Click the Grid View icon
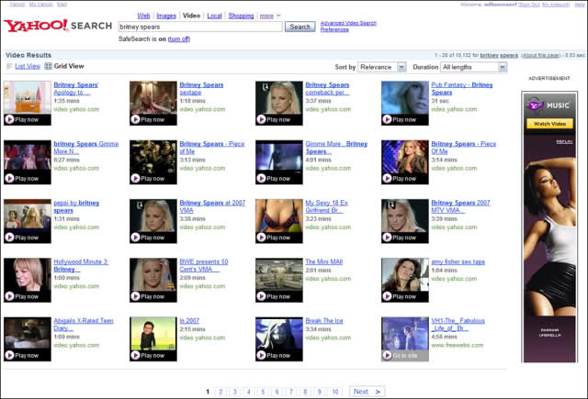588x399 pixels. pos(48,66)
